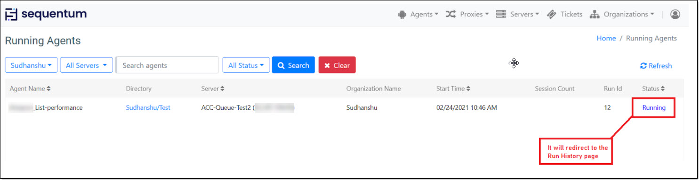The width and height of the screenshot is (700, 181).
Task: Sort by Agent Name column arrows
Action: click(x=48, y=89)
